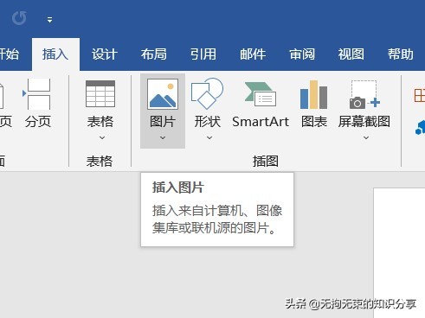Screen dimensions: 425x318
Task: Open the 引用 tab
Action: pyautogui.click(x=203, y=54)
